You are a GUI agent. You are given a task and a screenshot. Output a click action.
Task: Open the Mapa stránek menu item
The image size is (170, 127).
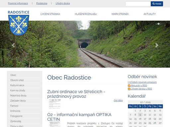120,14
